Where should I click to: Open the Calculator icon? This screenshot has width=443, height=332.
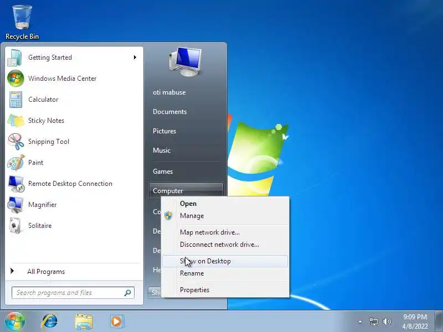coord(16,100)
